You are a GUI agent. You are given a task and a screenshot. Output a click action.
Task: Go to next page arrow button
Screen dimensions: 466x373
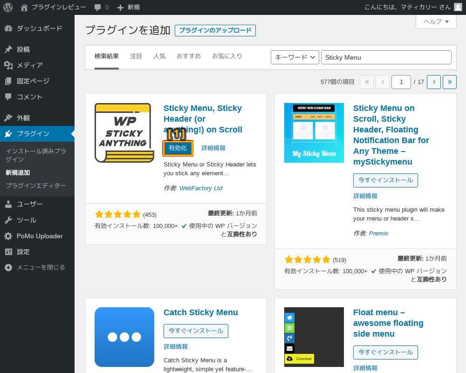click(433, 82)
